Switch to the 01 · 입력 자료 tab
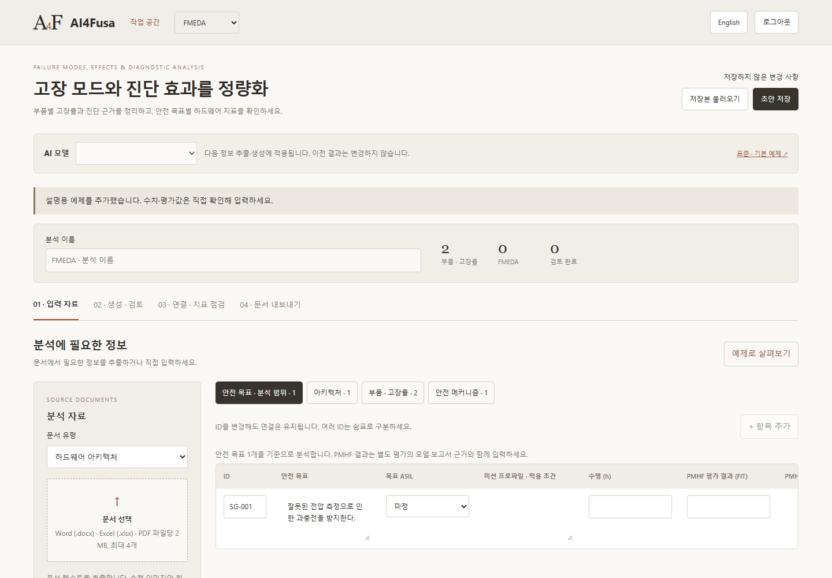Screen dimensions: 832x578 pos(55,304)
